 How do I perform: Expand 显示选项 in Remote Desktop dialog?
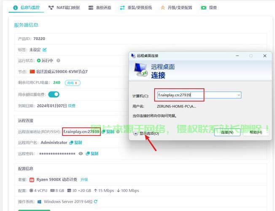(x=146, y=133)
